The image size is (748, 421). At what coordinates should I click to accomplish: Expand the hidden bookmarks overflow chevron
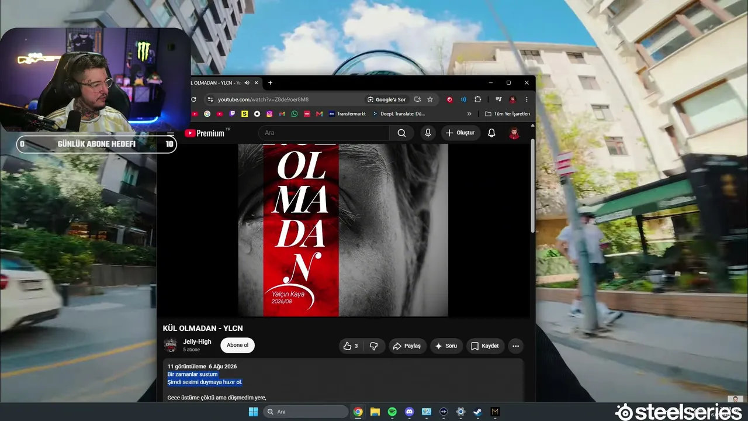click(x=469, y=114)
